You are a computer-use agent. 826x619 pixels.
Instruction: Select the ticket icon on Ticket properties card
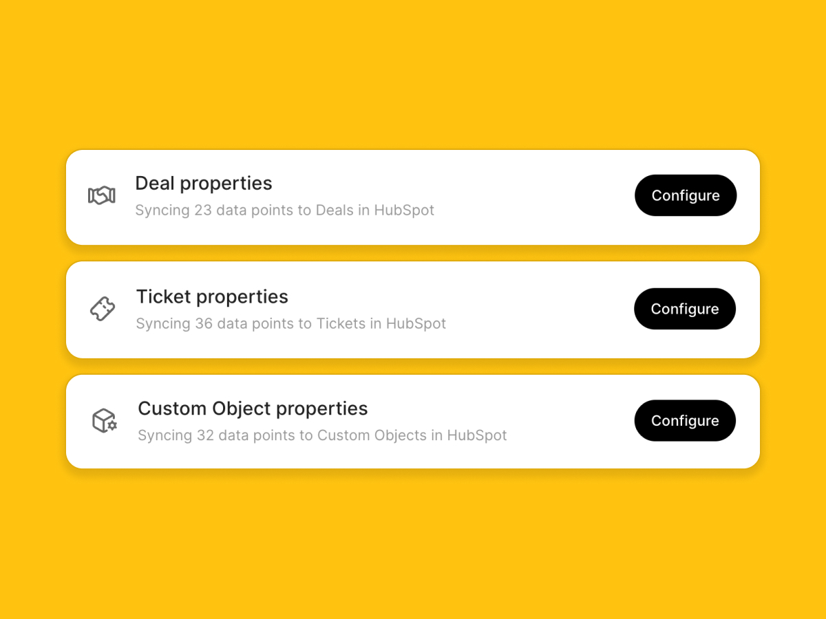(x=103, y=309)
